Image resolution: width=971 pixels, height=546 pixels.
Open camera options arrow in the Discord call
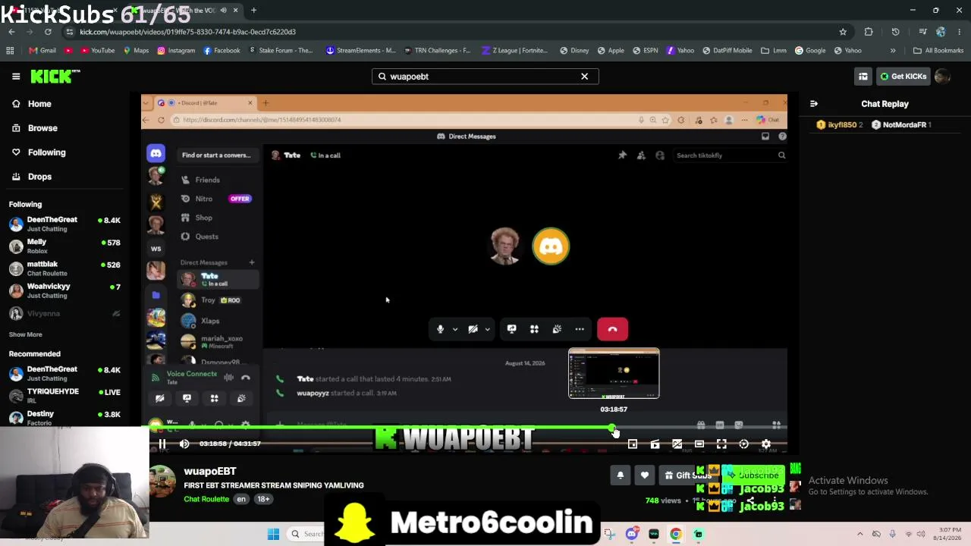coord(488,329)
